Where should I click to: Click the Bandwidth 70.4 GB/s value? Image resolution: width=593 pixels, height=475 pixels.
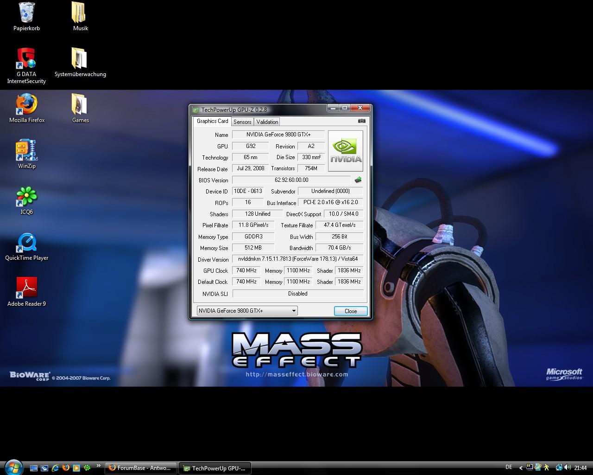[x=340, y=248]
